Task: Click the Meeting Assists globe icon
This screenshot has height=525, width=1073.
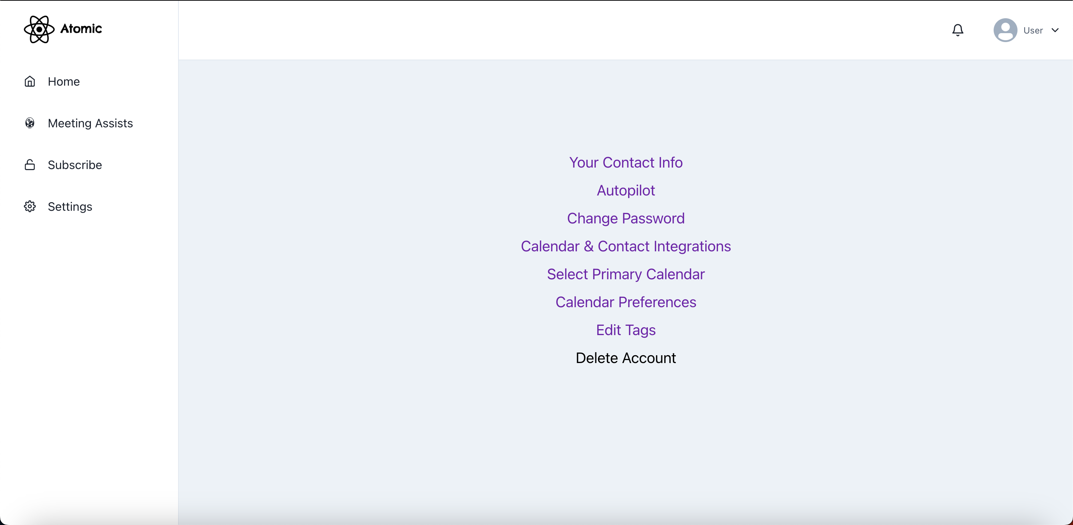Action: point(29,123)
